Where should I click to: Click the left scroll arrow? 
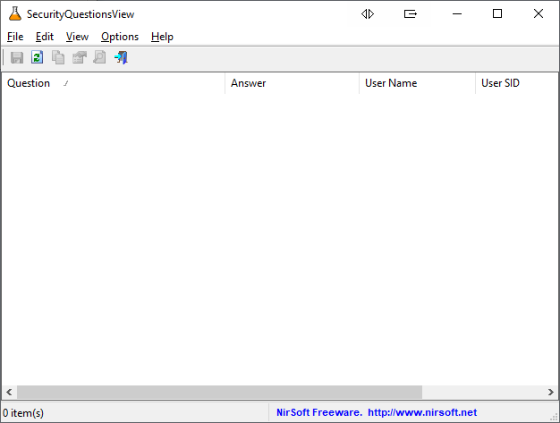[9, 392]
